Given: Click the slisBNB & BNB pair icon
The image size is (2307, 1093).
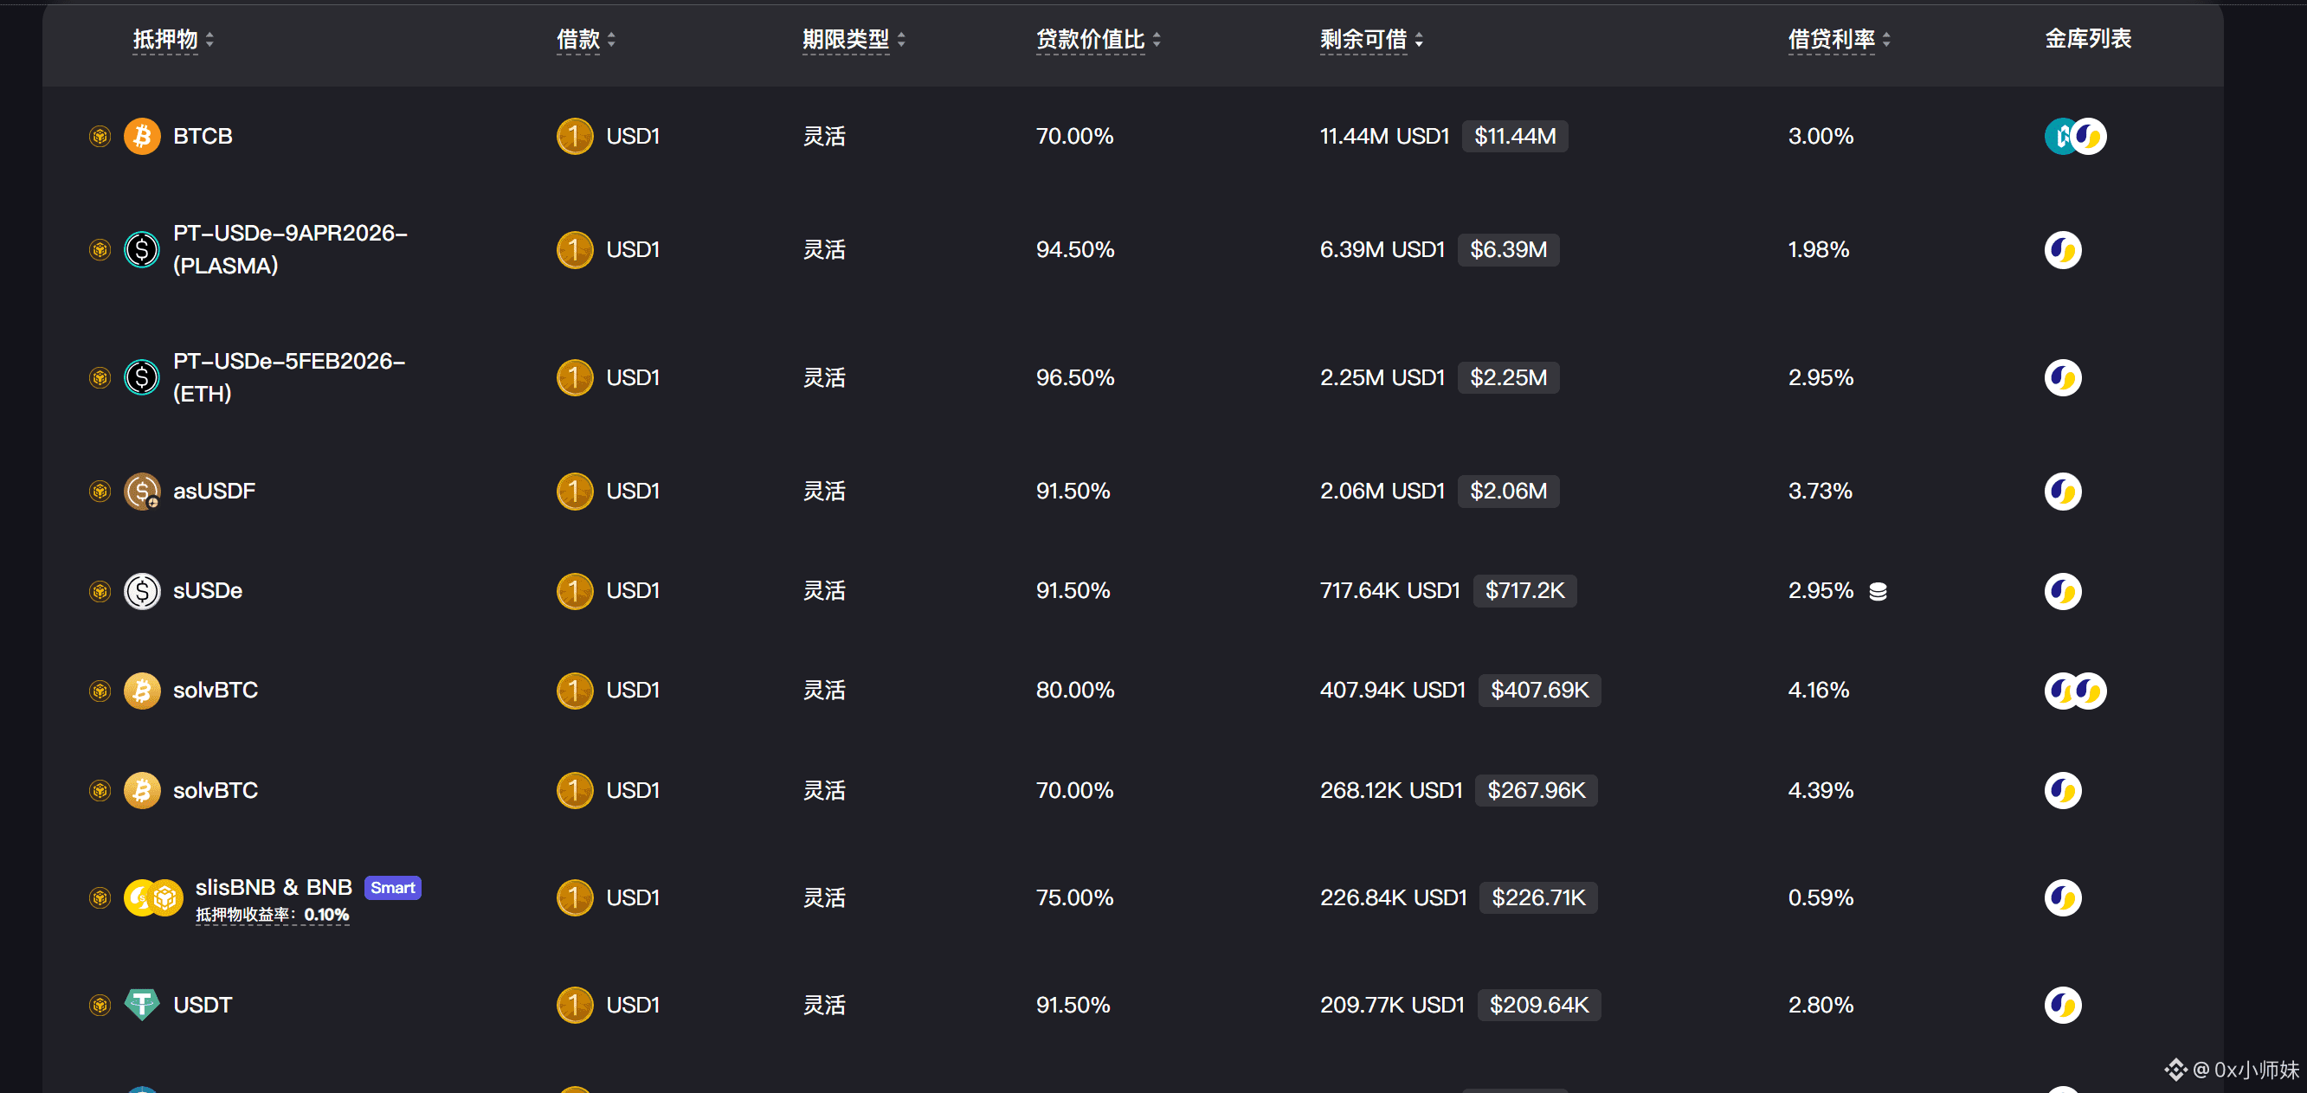Looking at the screenshot, I should (x=153, y=897).
